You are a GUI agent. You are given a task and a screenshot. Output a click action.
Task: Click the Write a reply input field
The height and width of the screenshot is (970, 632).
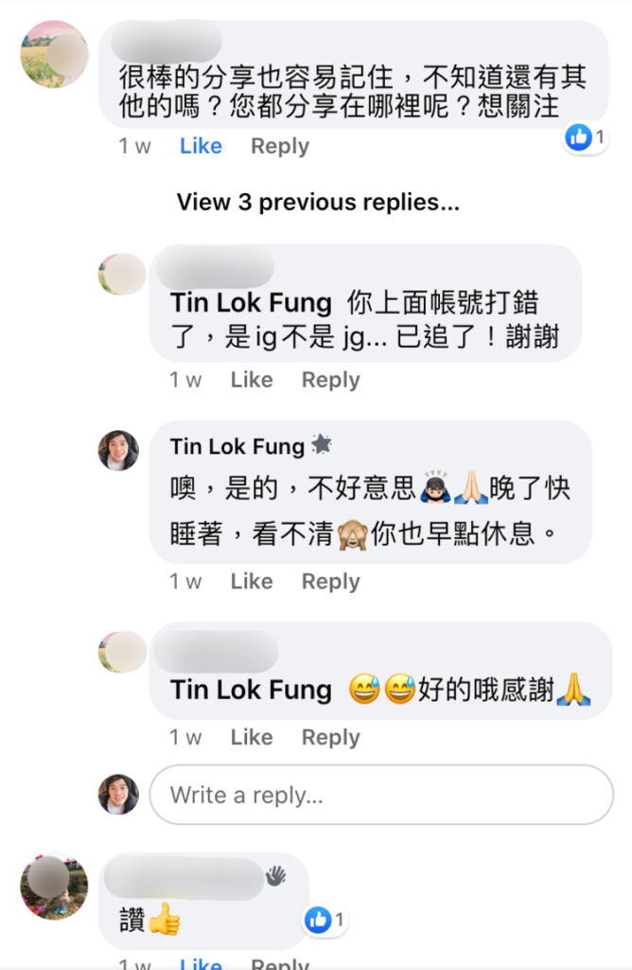pos(381,795)
